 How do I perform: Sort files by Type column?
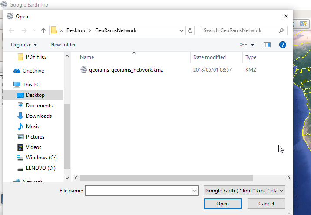coord(251,57)
